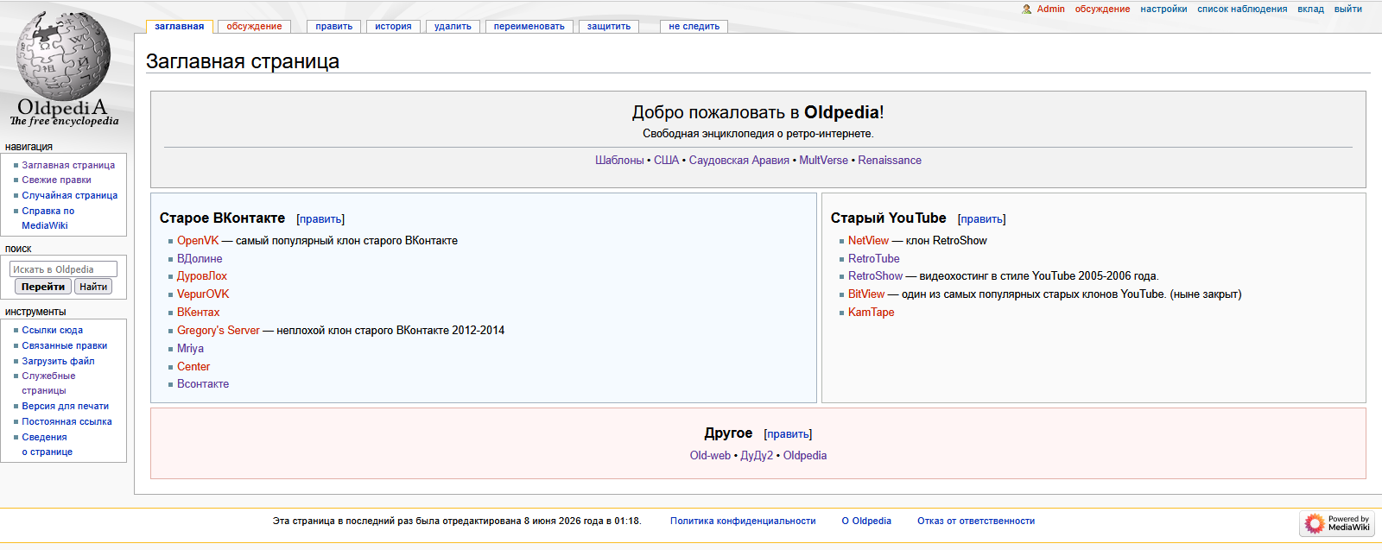Click править next to Другое
This screenshot has height=550, width=1382.
click(x=788, y=434)
